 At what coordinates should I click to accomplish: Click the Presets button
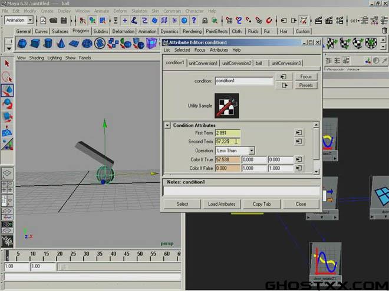pyautogui.click(x=306, y=85)
